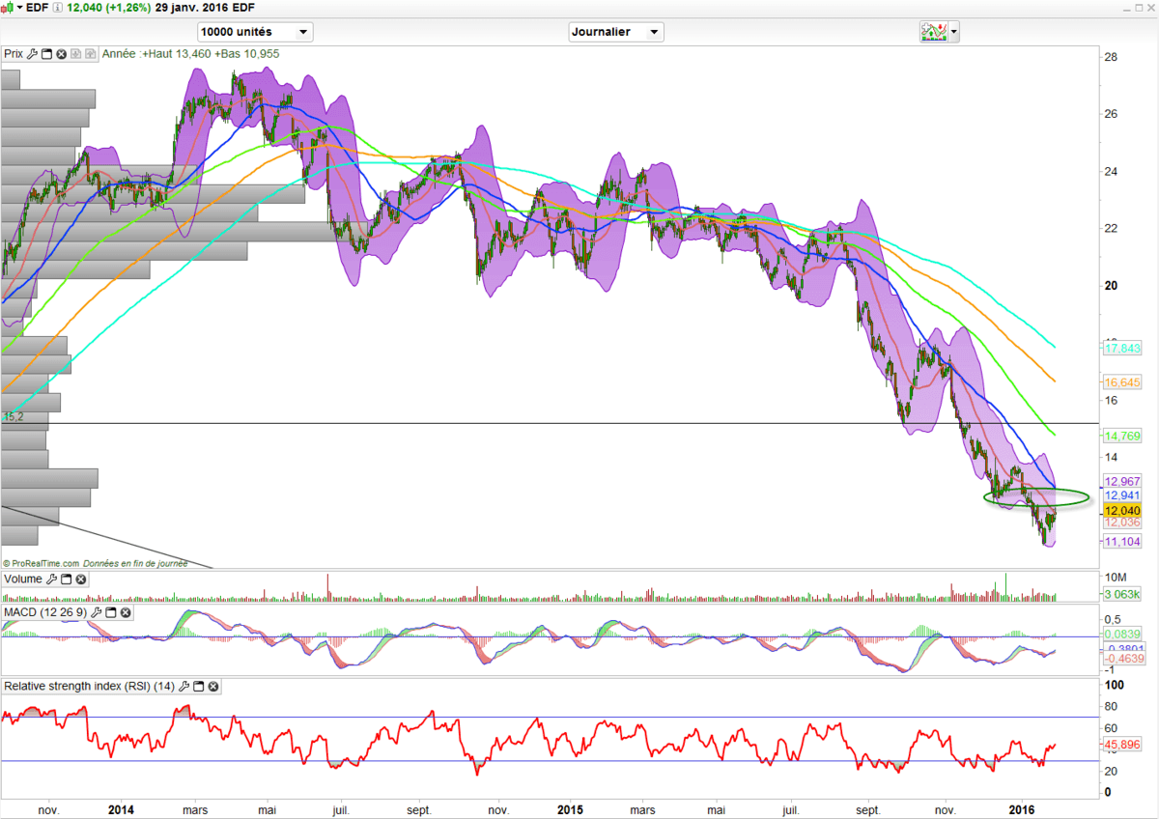This screenshot has height=819, width=1159.
Task: Expand the arrow beside the indicator icon
Action: [954, 32]
